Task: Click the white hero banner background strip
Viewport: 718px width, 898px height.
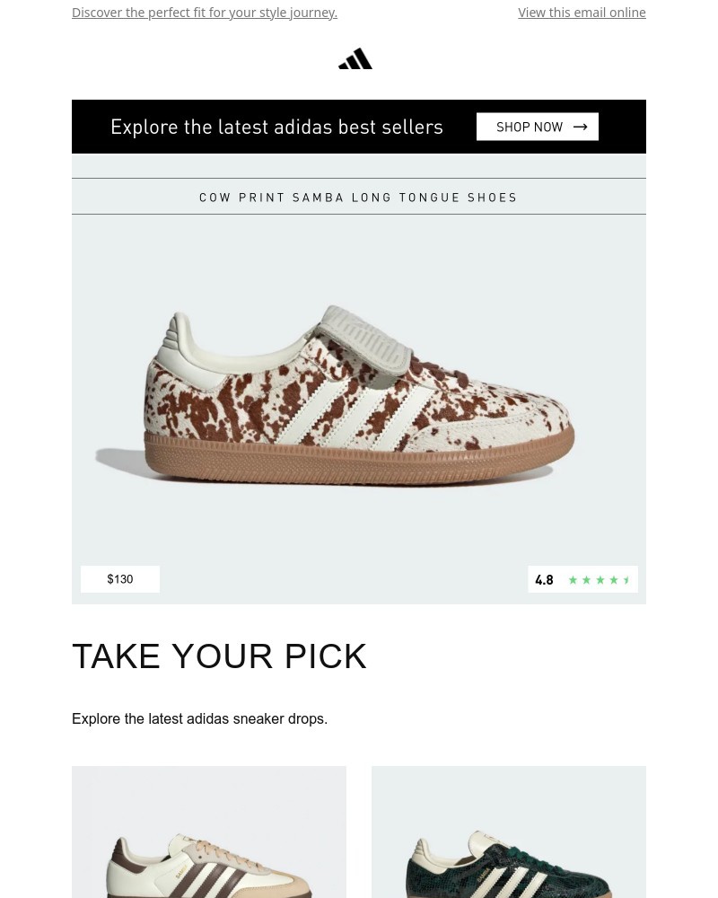Action: pos(359,166)
